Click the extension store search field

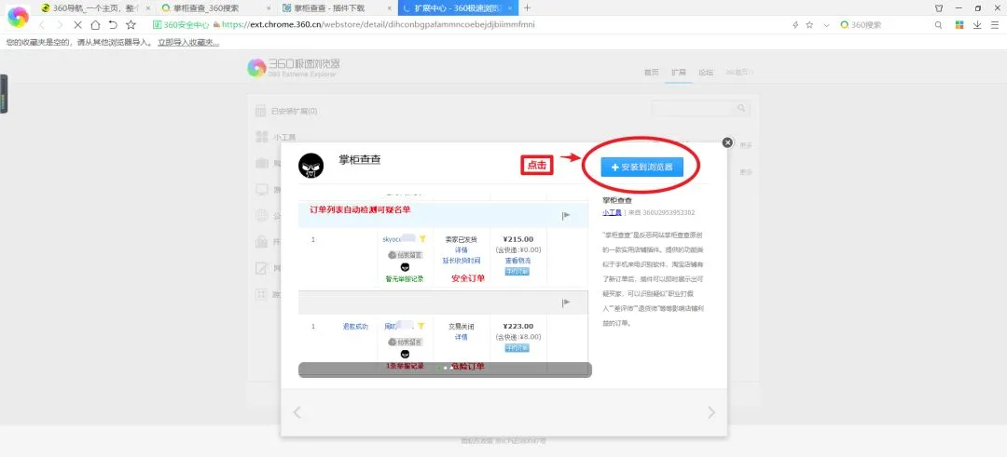pyautogui.click(x=694, y=108)
